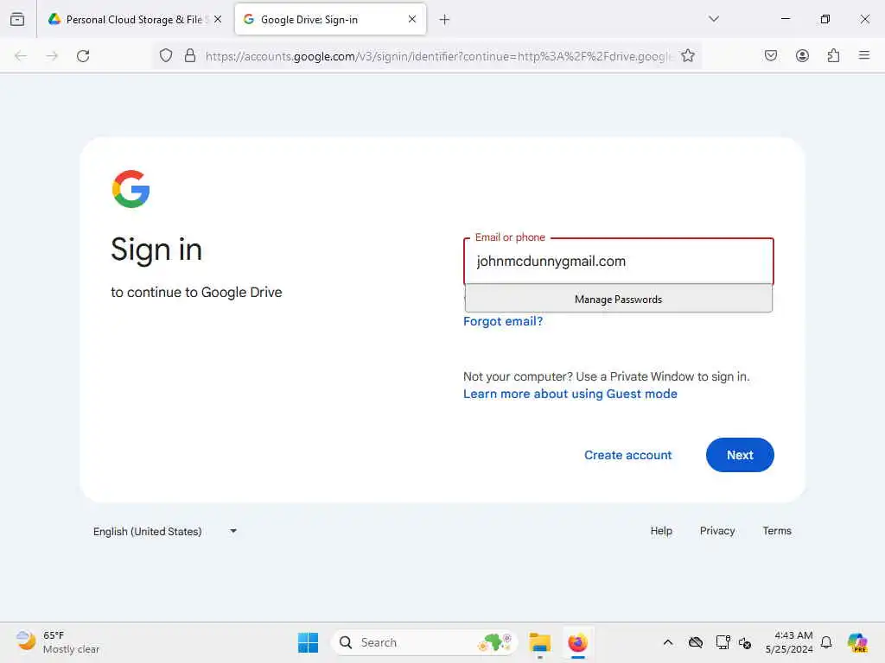Close the Google Drive: Sign-in tab

click(412, 19)
